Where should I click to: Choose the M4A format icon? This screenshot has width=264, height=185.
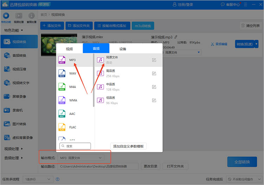(62, 87)
